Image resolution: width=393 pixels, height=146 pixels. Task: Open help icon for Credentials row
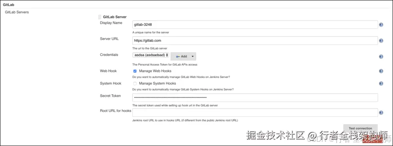click(381, 57)
